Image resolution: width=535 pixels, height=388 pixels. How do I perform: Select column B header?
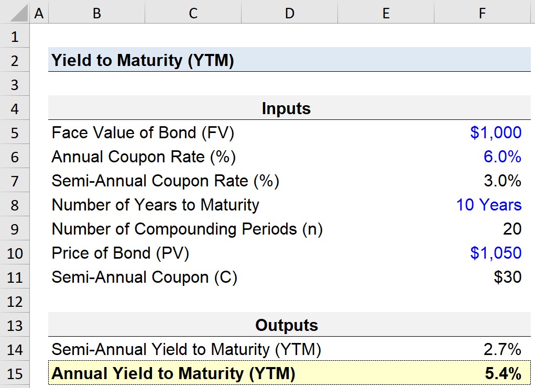96,12
